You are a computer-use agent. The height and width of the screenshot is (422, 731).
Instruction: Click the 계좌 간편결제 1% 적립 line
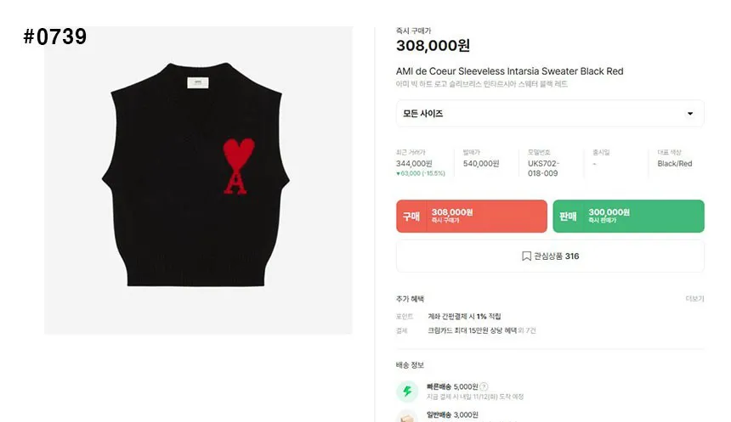464,316
